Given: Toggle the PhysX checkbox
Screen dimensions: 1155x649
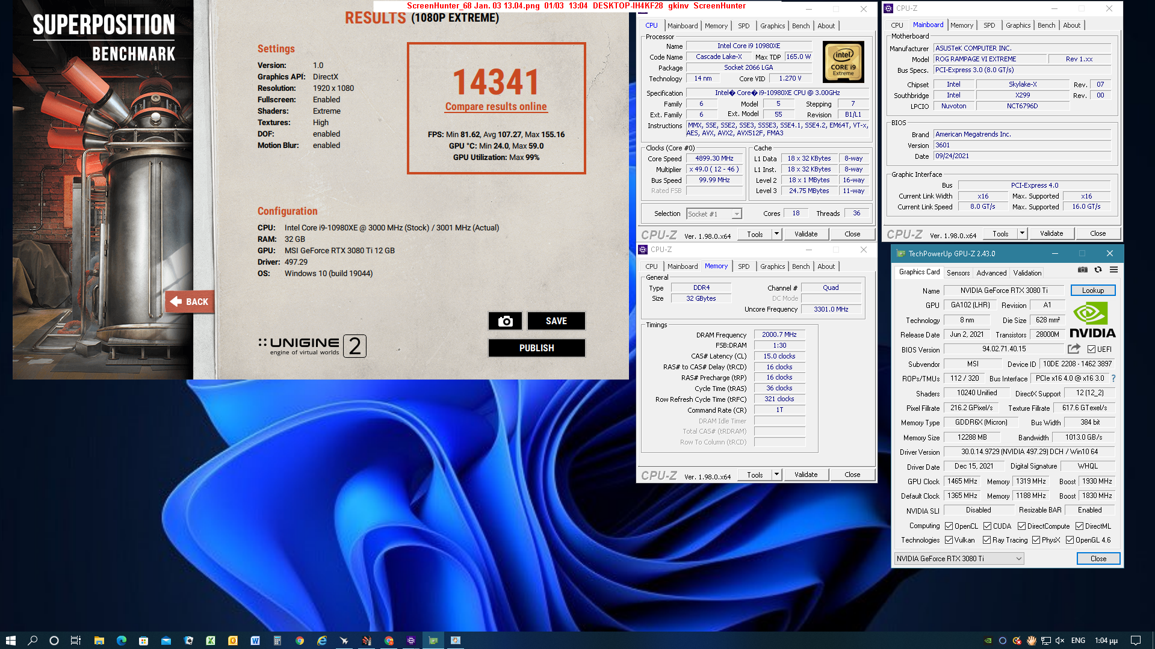Looking at the screenshot, I should (1036, 540).
